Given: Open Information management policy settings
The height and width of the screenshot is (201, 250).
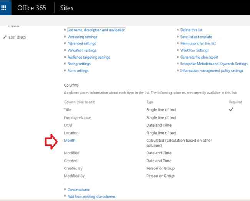Looking at the screenshot, I should tap(212, 71).
